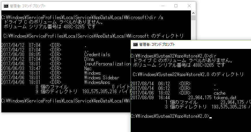Click the '3 個のディレクトリ' summary in the front window
Image resolution: width=251 pixels, height=132 pixels.
pyautogui.click(x=186, y=107)
